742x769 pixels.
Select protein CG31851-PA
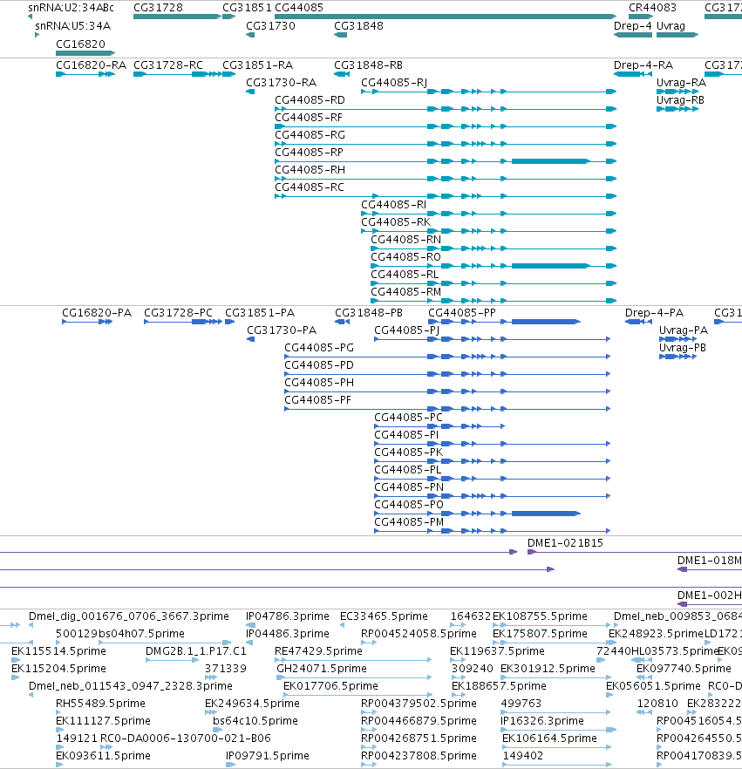[x=229, y=322]
